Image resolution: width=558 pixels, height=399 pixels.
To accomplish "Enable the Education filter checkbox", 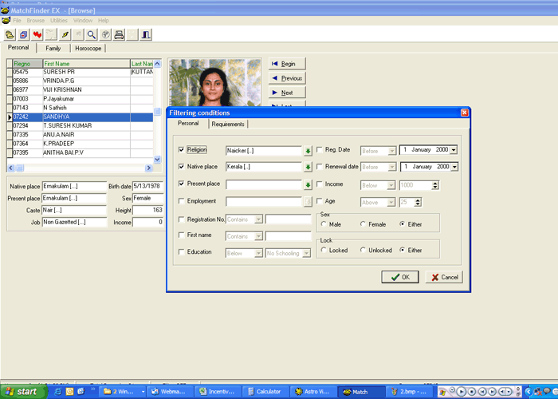I will click(x=182, y=252).
